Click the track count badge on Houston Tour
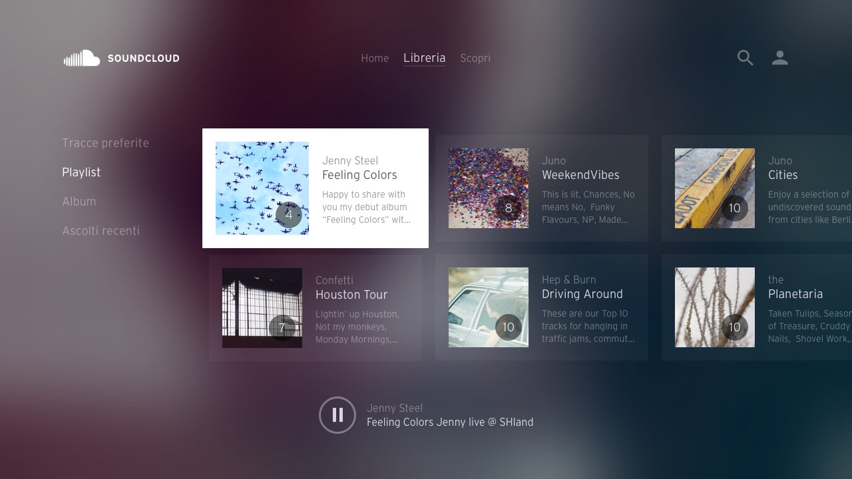 282,328
